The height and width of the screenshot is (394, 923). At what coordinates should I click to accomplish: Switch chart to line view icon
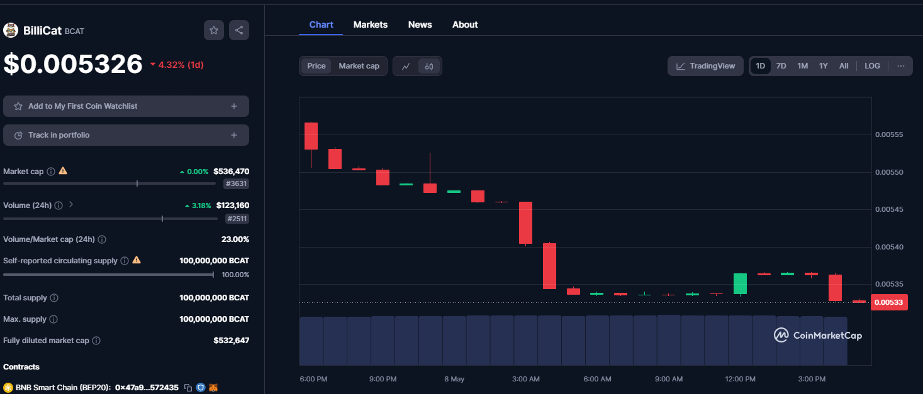(x=406, y=66)
